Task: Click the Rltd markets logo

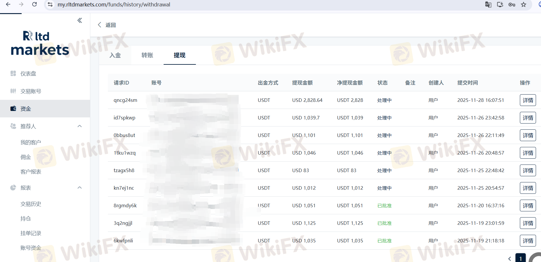Action: [x=40, y=43]
